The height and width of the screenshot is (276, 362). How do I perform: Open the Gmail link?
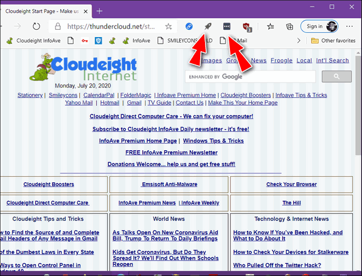pyautogui.click(x=134, y=103)
